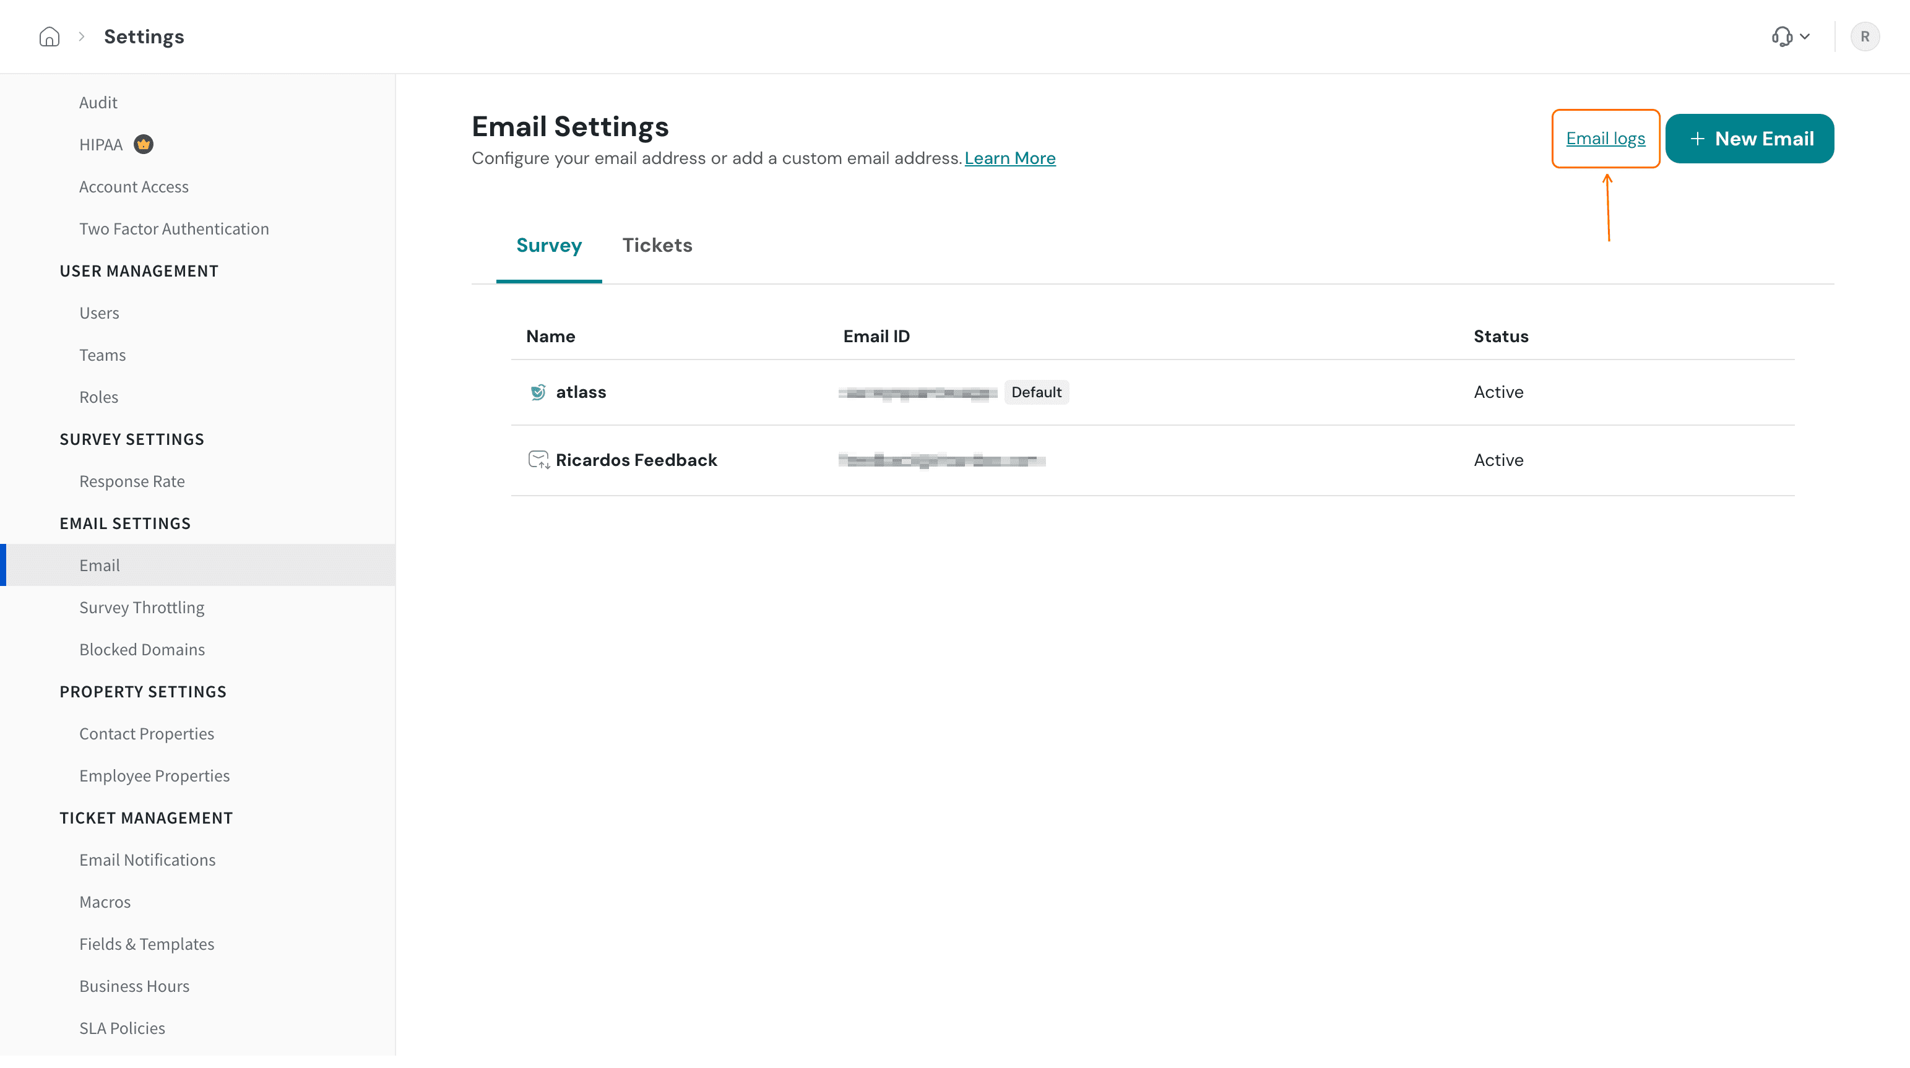Click the HIPAA crown badge icon
The width and height of the screenshot is (1910, 1068).
tap(143, 145)
